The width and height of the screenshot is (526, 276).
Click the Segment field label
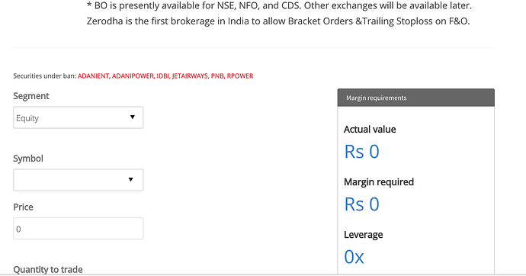(31, 96)
